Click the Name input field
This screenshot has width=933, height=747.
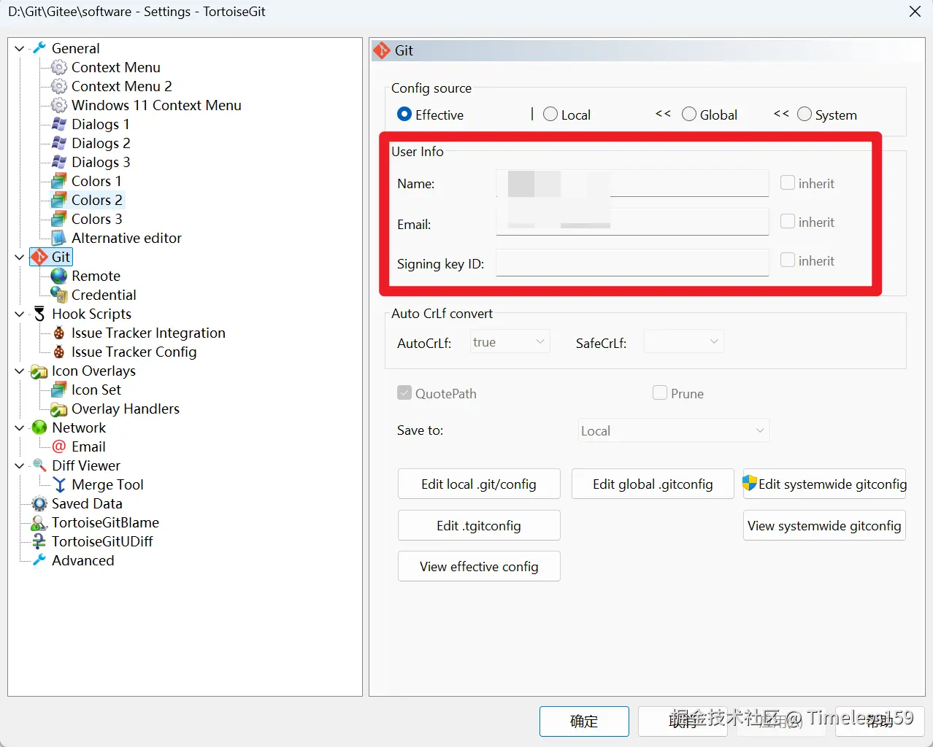pyautogui.click(x=632, y=183)
